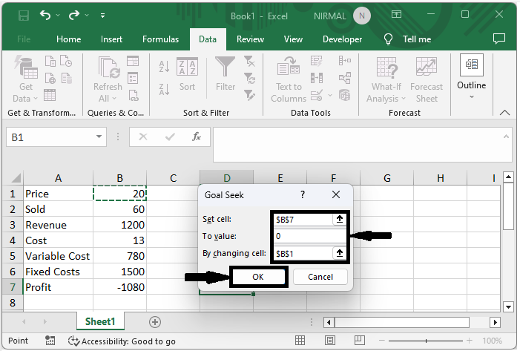Toggle the Filter funnel button
This screenshot has width=520, height=351.
pyautogui.click(x=226, y=75)
